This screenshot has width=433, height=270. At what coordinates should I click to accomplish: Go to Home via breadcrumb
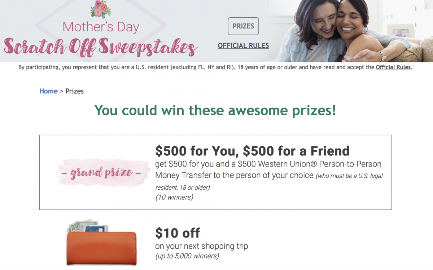(48, 91)
